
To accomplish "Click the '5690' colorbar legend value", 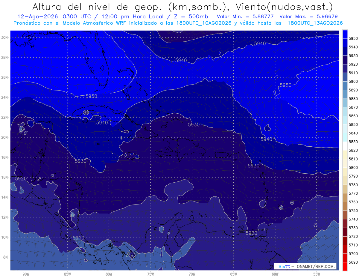I will point(353,262).
